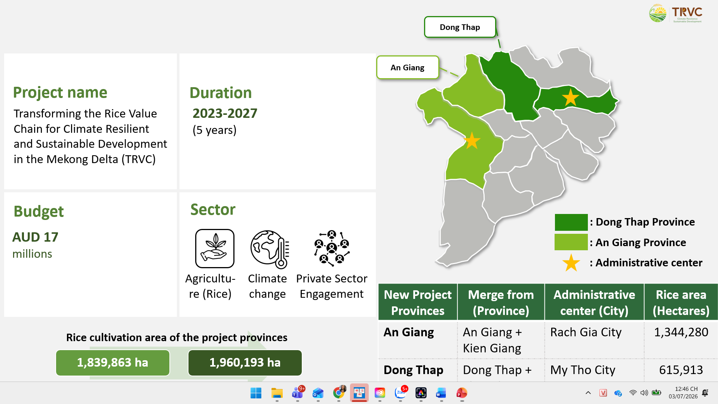This screenshot has width=718, height=404.
Task: Click the star on the light green map region
Action: click(x=472, y=141)
